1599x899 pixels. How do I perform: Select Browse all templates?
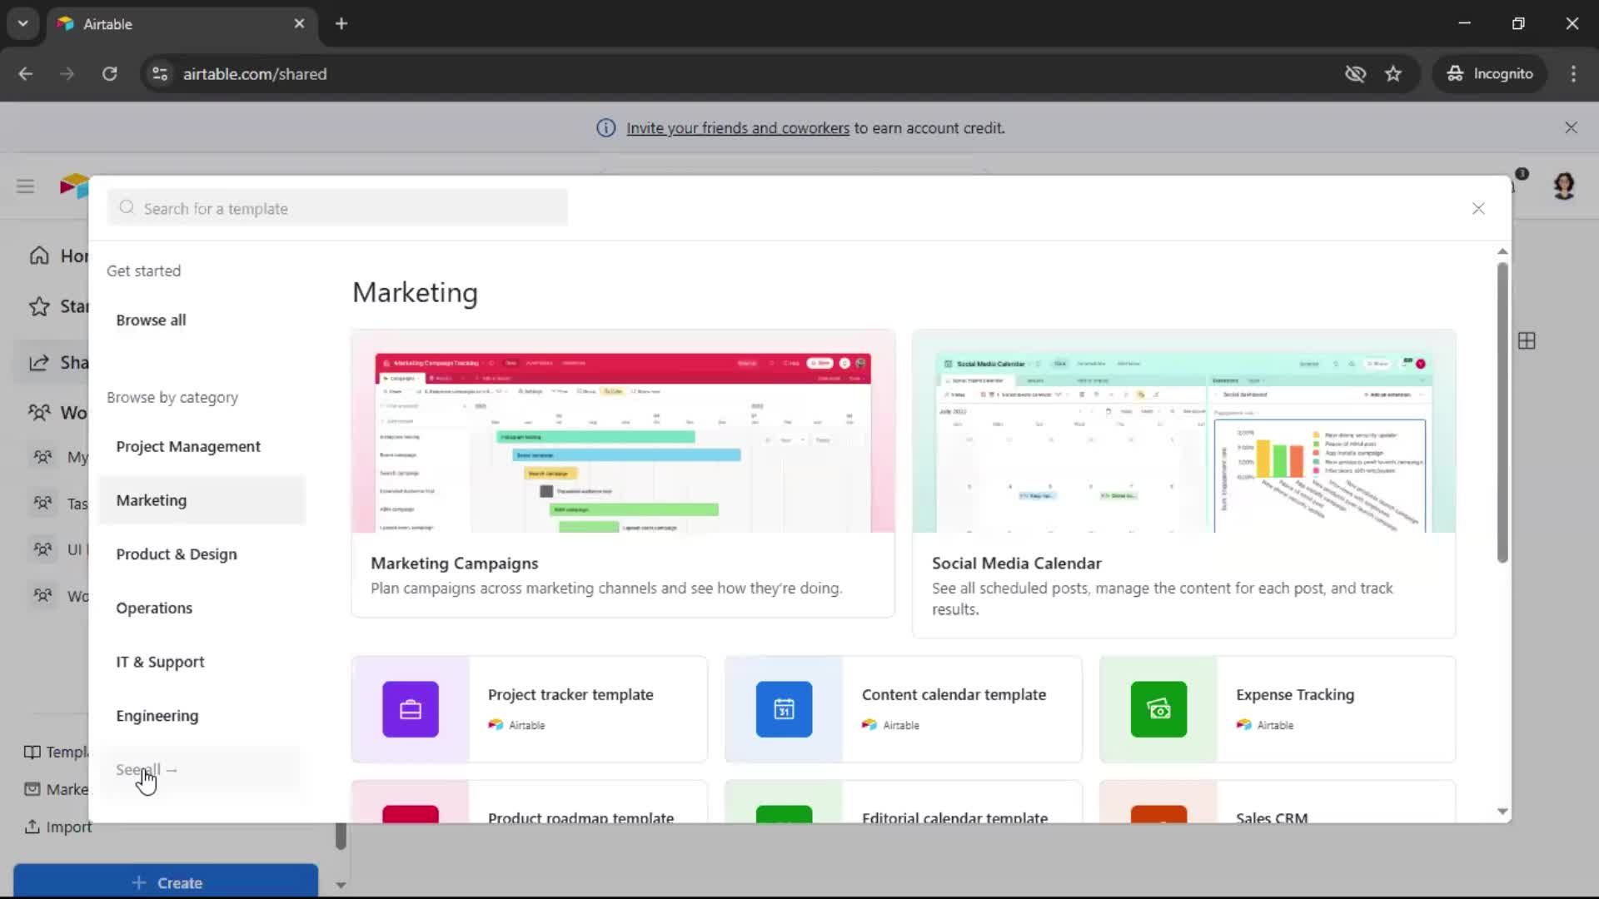coord(151,320)
